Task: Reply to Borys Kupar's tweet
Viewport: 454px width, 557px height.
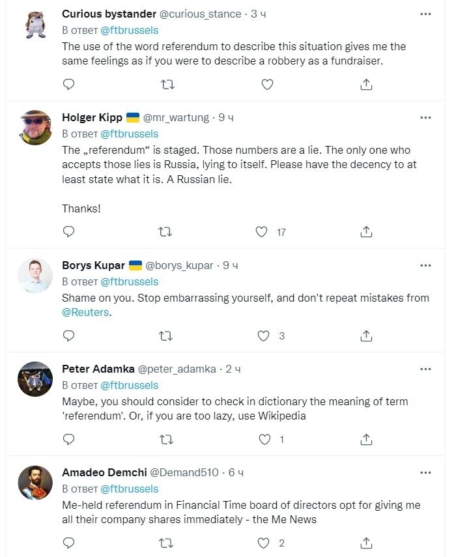Action: click(x=68, y=336)
